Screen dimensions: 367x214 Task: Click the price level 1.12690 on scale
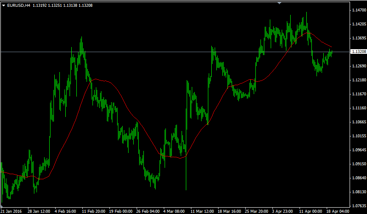coord(359,66)
